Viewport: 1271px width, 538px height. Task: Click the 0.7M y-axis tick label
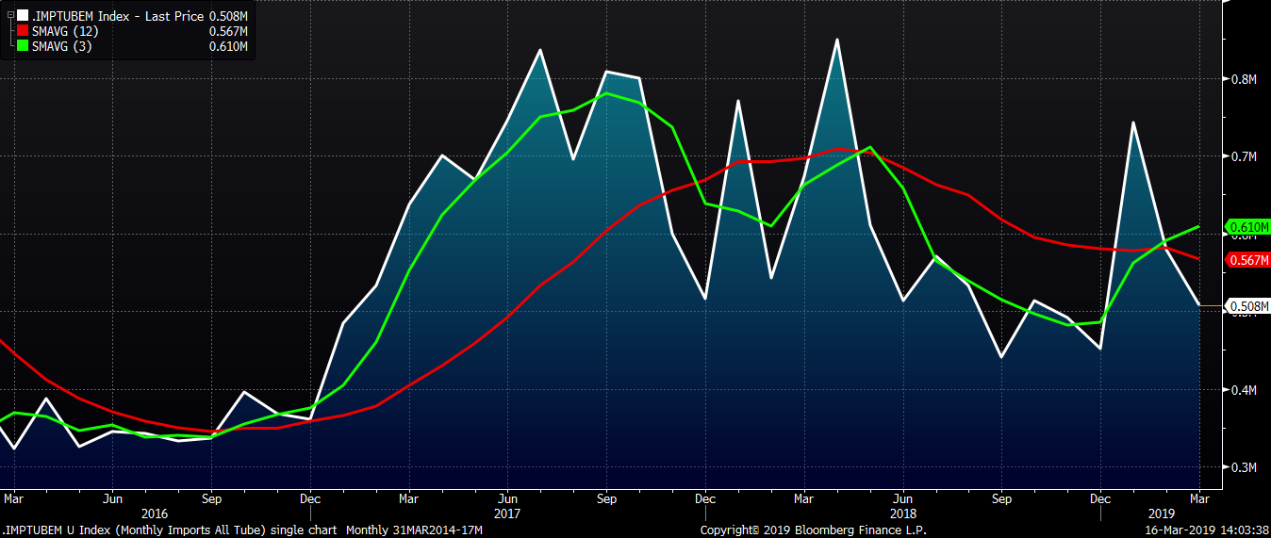click(1245, 156)
